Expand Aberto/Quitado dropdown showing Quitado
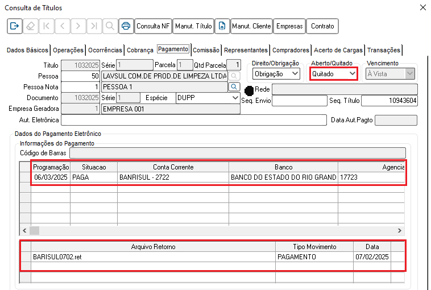 pyautogui.click(x=333, y=74)
